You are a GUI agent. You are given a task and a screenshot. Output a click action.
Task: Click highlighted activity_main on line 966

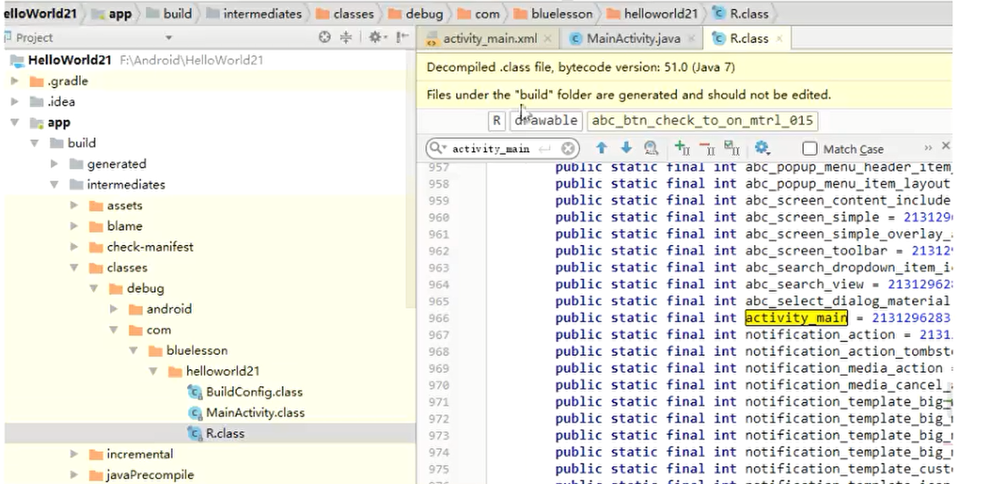[796, 318]
